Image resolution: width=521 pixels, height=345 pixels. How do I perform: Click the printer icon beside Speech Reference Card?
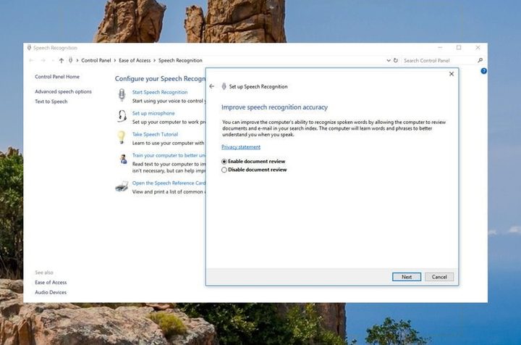point(122,186)
